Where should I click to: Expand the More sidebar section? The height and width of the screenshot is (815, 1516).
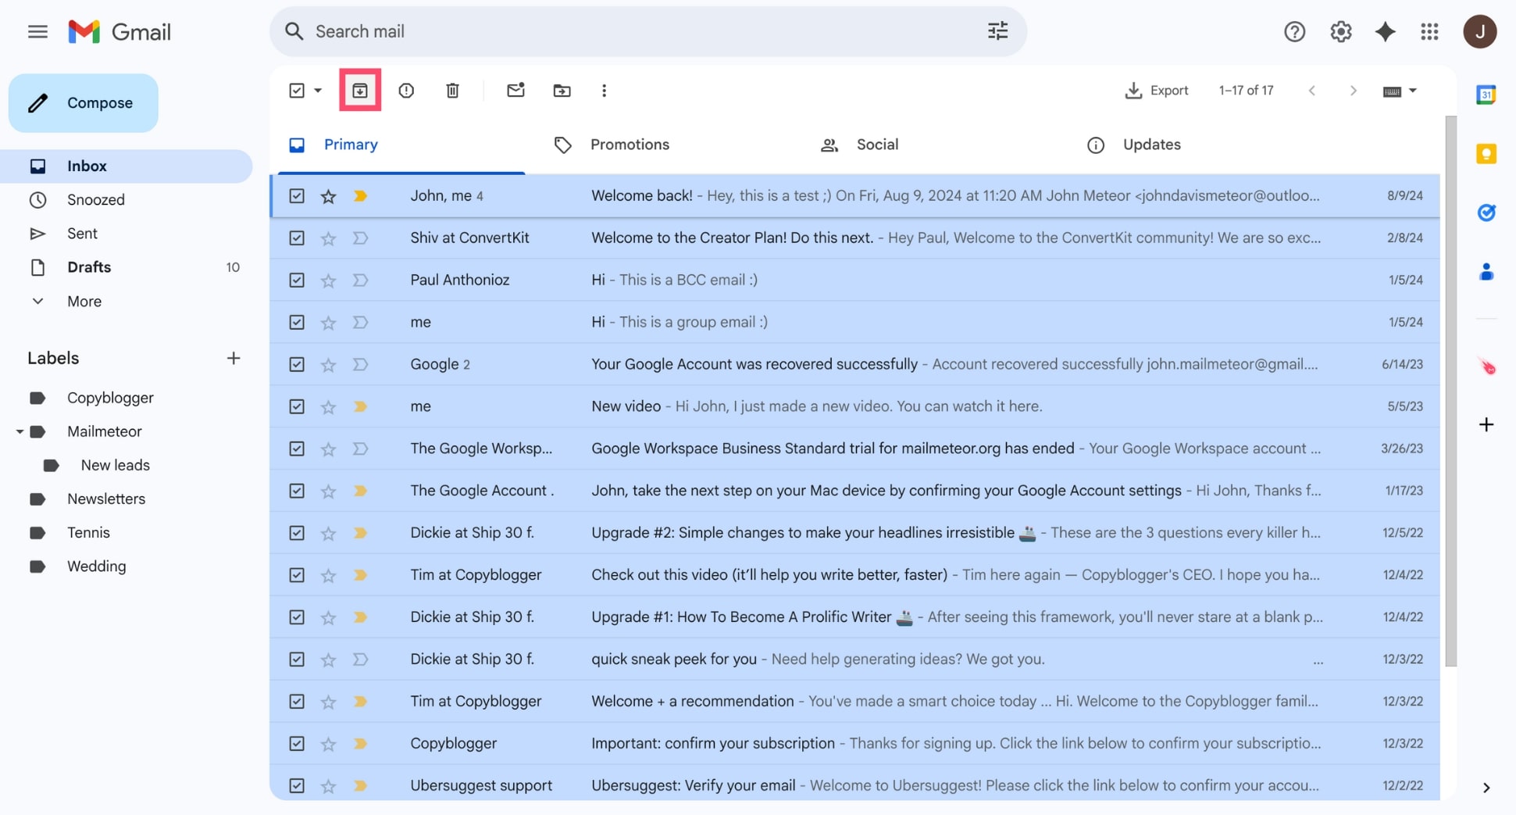tap(84, 302)
